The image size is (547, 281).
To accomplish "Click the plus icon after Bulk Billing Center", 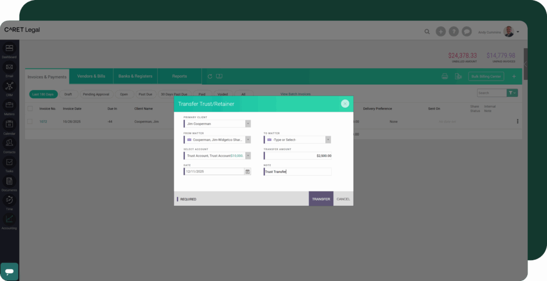I will 514,76.
